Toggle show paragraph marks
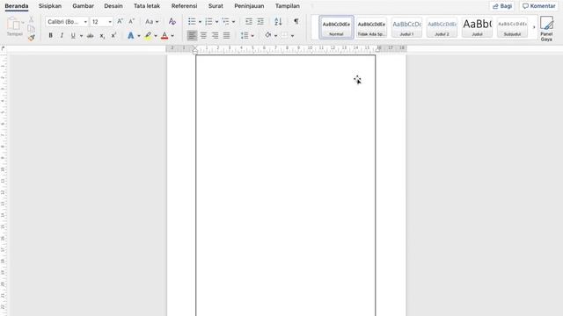This screenshot has width=563, height=316. 296,21
